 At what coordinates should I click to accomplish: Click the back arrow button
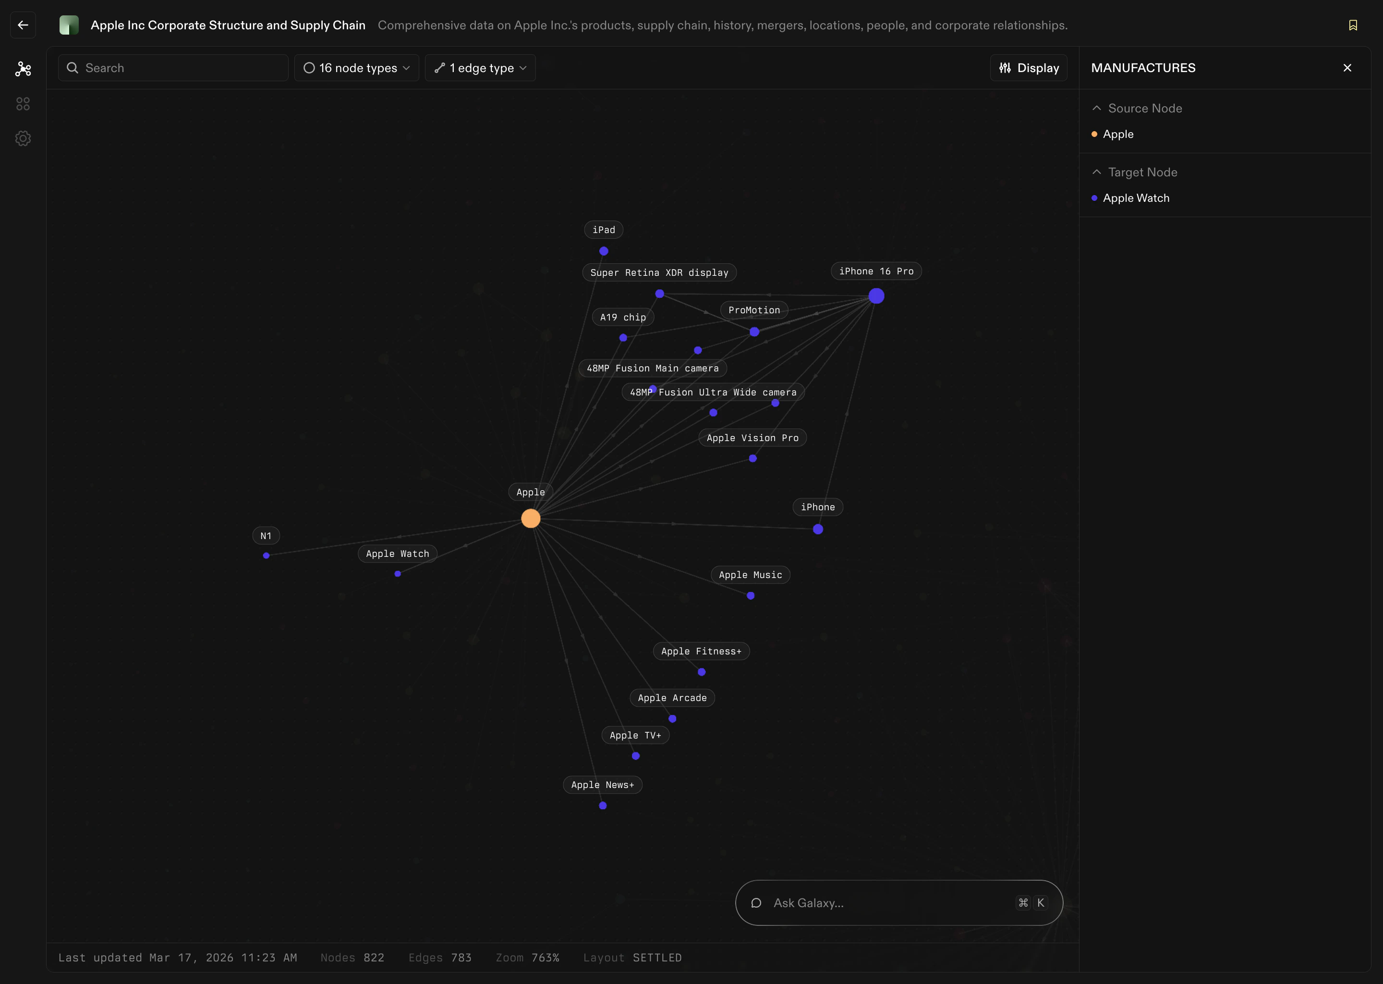pyautogui.click(x=23, y=25)
